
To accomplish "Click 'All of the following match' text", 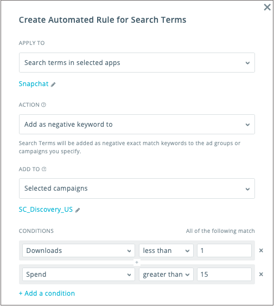I will click(220, 231).
